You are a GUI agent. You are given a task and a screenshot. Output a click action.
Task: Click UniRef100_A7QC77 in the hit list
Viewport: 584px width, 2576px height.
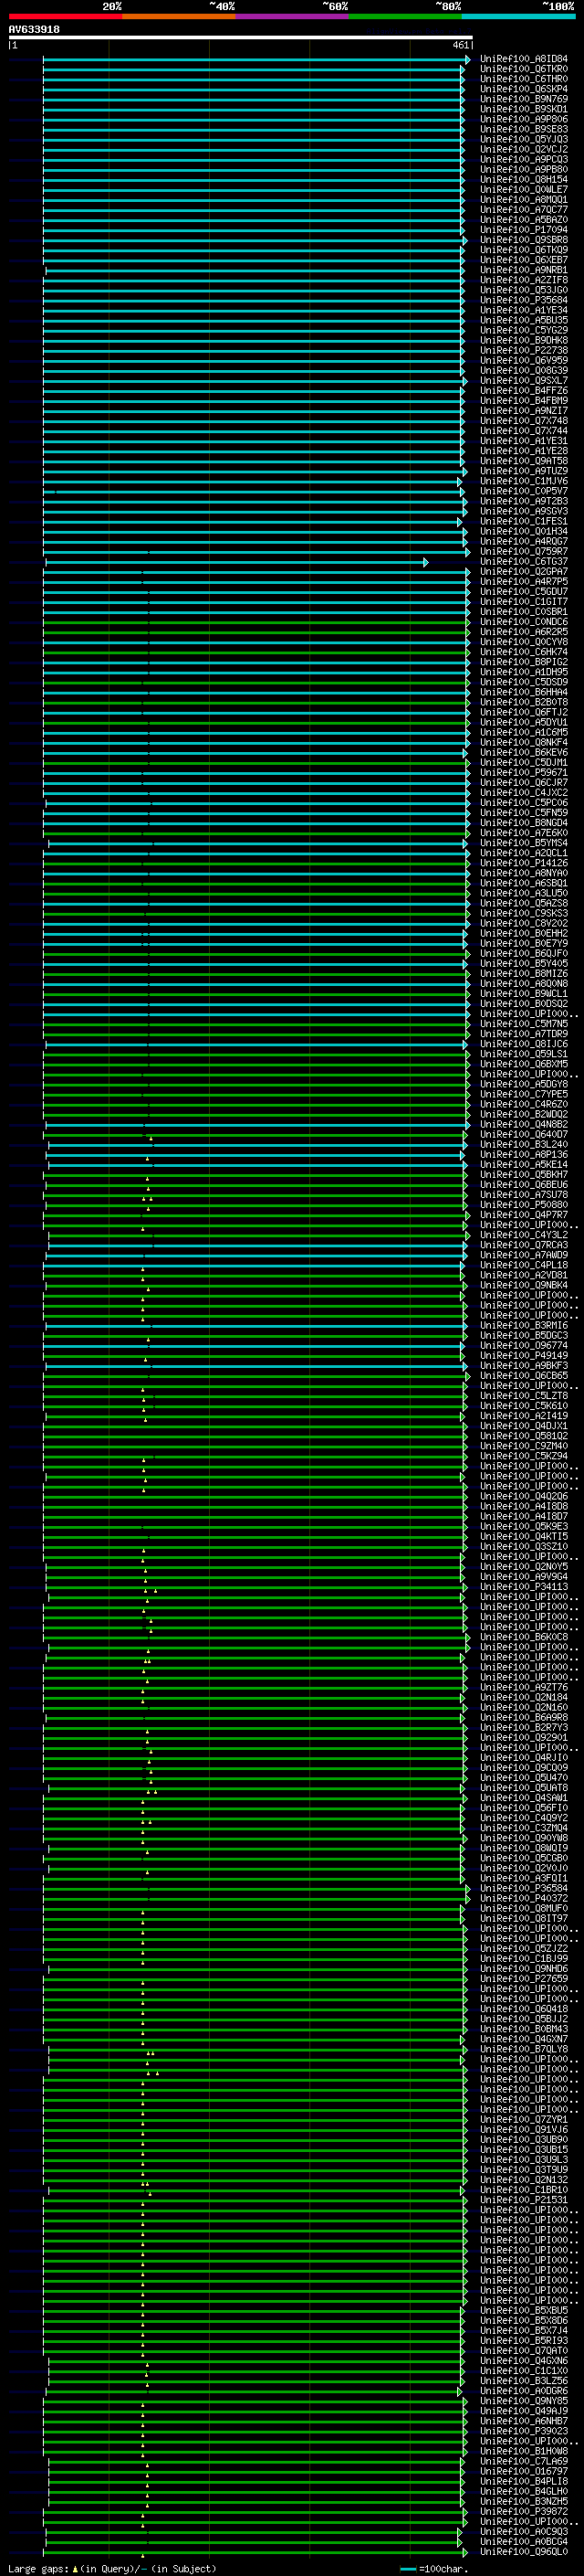(x=524, y=210)
